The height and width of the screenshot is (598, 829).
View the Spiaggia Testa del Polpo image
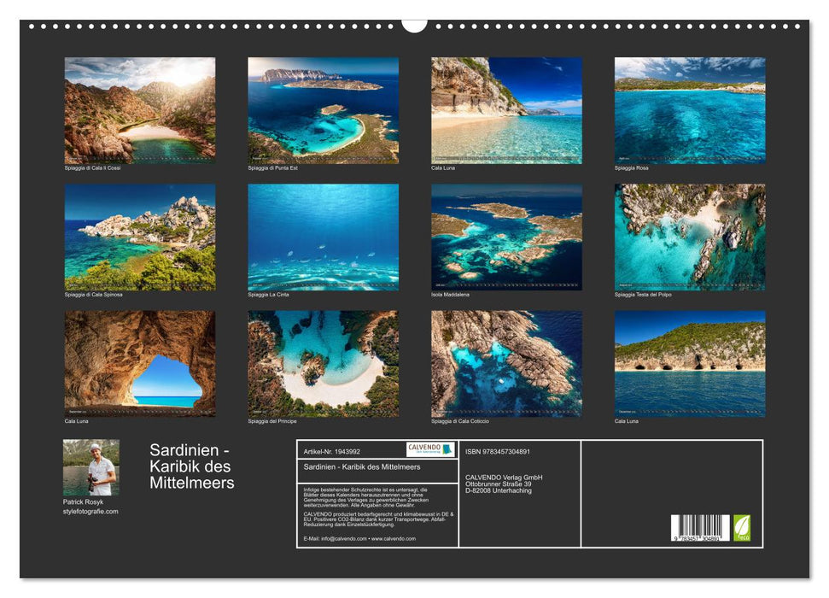pyautogui.click(x=687, y=237)
